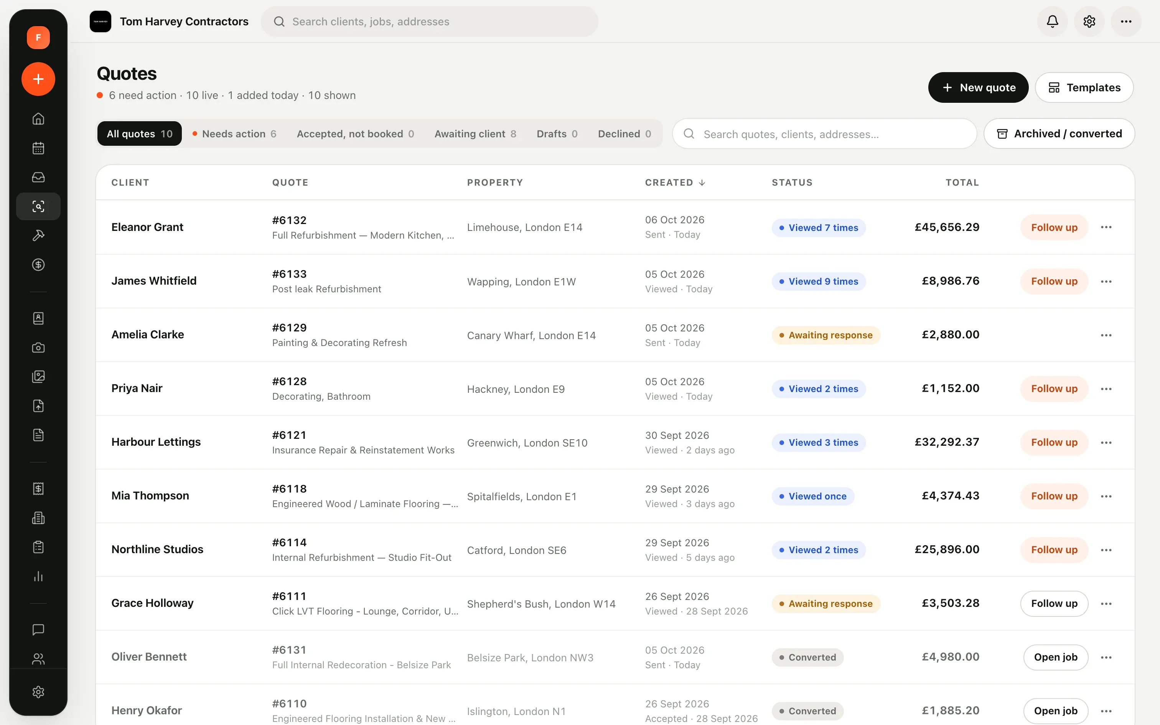Follow up on Eleanor Grant's quote
The image size is (1160, 725).
1054,227
